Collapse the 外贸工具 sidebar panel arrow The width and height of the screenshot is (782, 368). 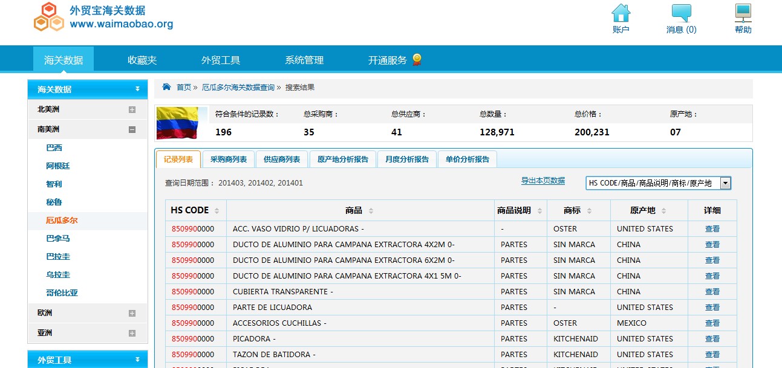point(137,360)
